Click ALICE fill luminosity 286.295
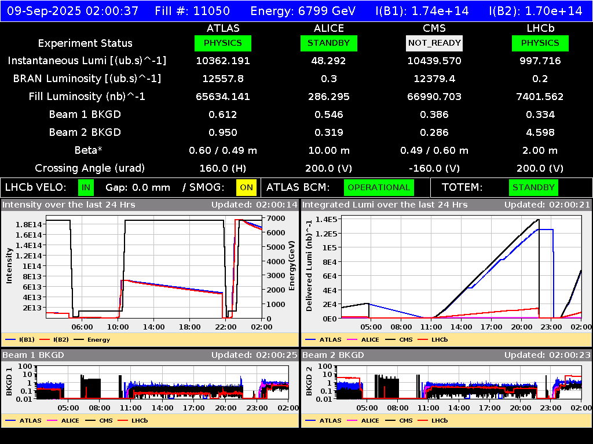The image size is (593, 444). tap(329, 97)
